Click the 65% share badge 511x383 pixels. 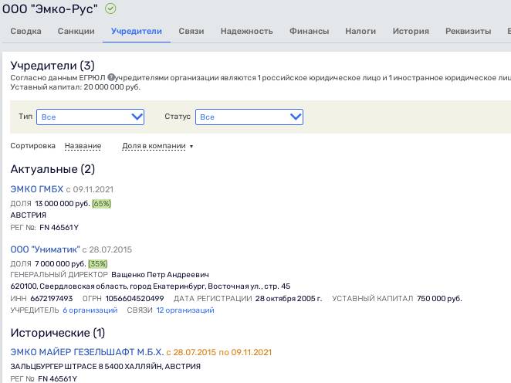coord(101,204)
